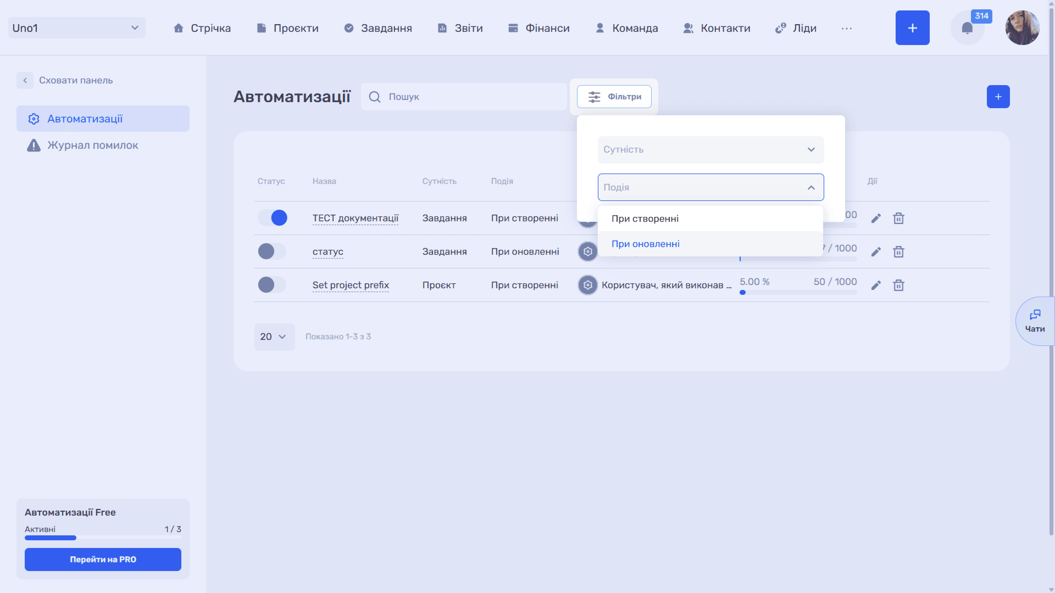Toggle off the ТЕСТ документації automation switch
The width and height of the screenshot is (1055, 593).
(272, 218)
